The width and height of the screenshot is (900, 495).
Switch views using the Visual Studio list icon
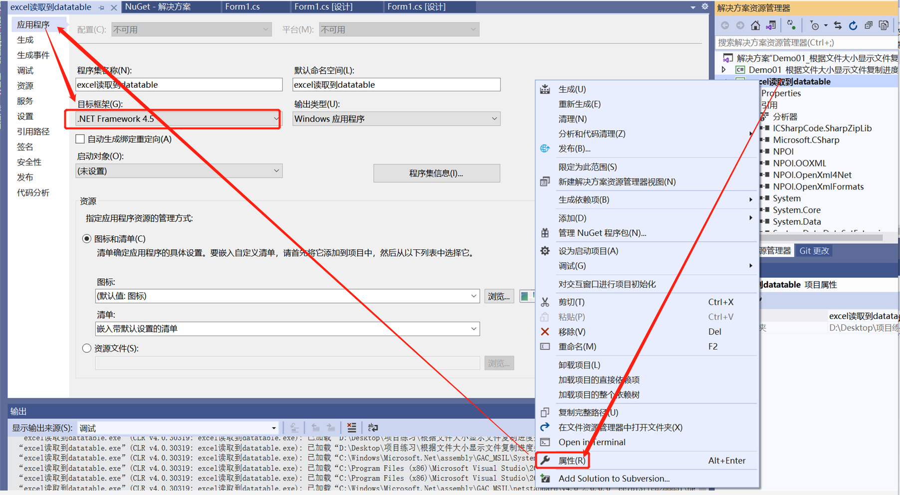(x=771, y=25)
